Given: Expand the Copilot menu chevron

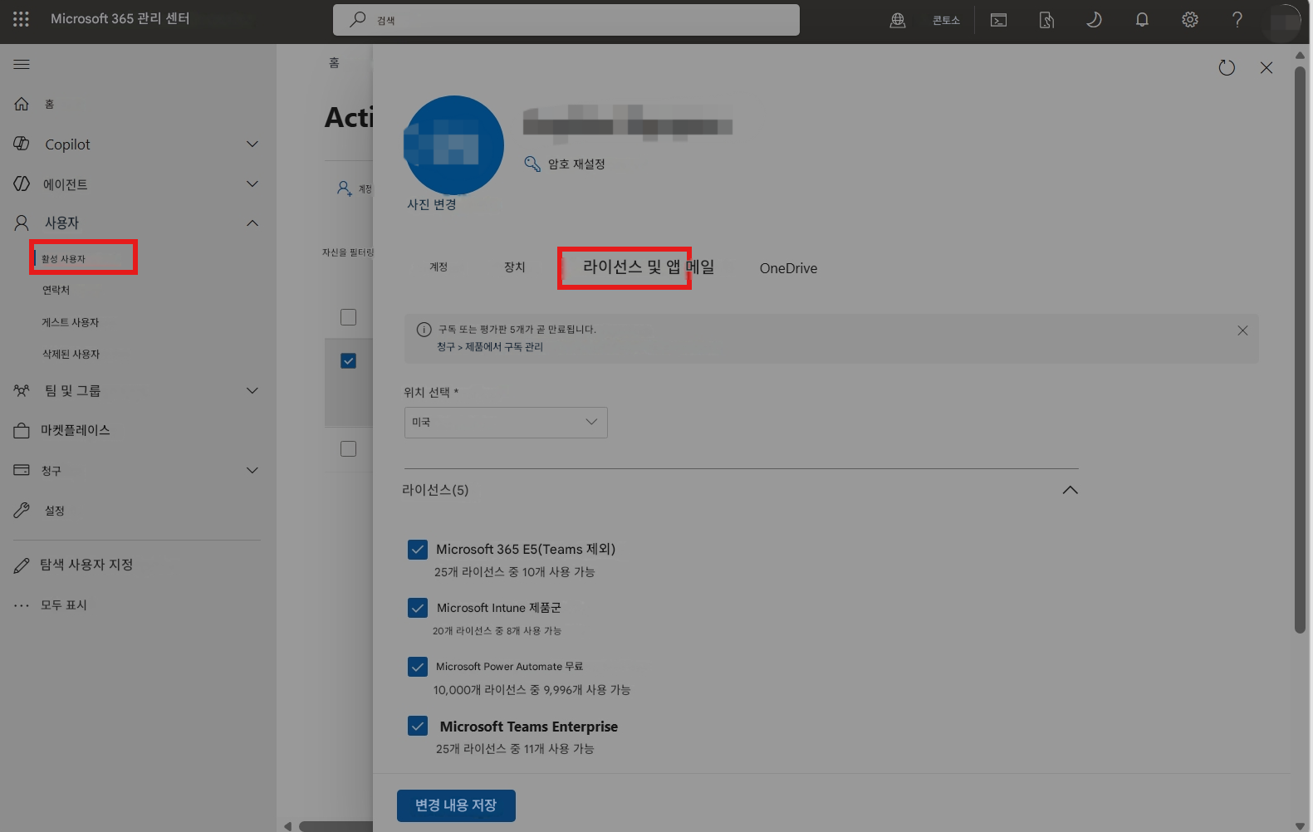Looking at the screenshot, I should (x=252, y=144).
